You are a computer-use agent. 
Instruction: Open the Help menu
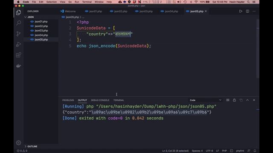click(x=109, y=2)
